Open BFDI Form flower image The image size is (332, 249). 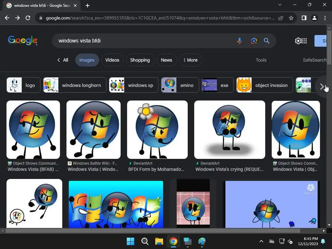[157, 130]
